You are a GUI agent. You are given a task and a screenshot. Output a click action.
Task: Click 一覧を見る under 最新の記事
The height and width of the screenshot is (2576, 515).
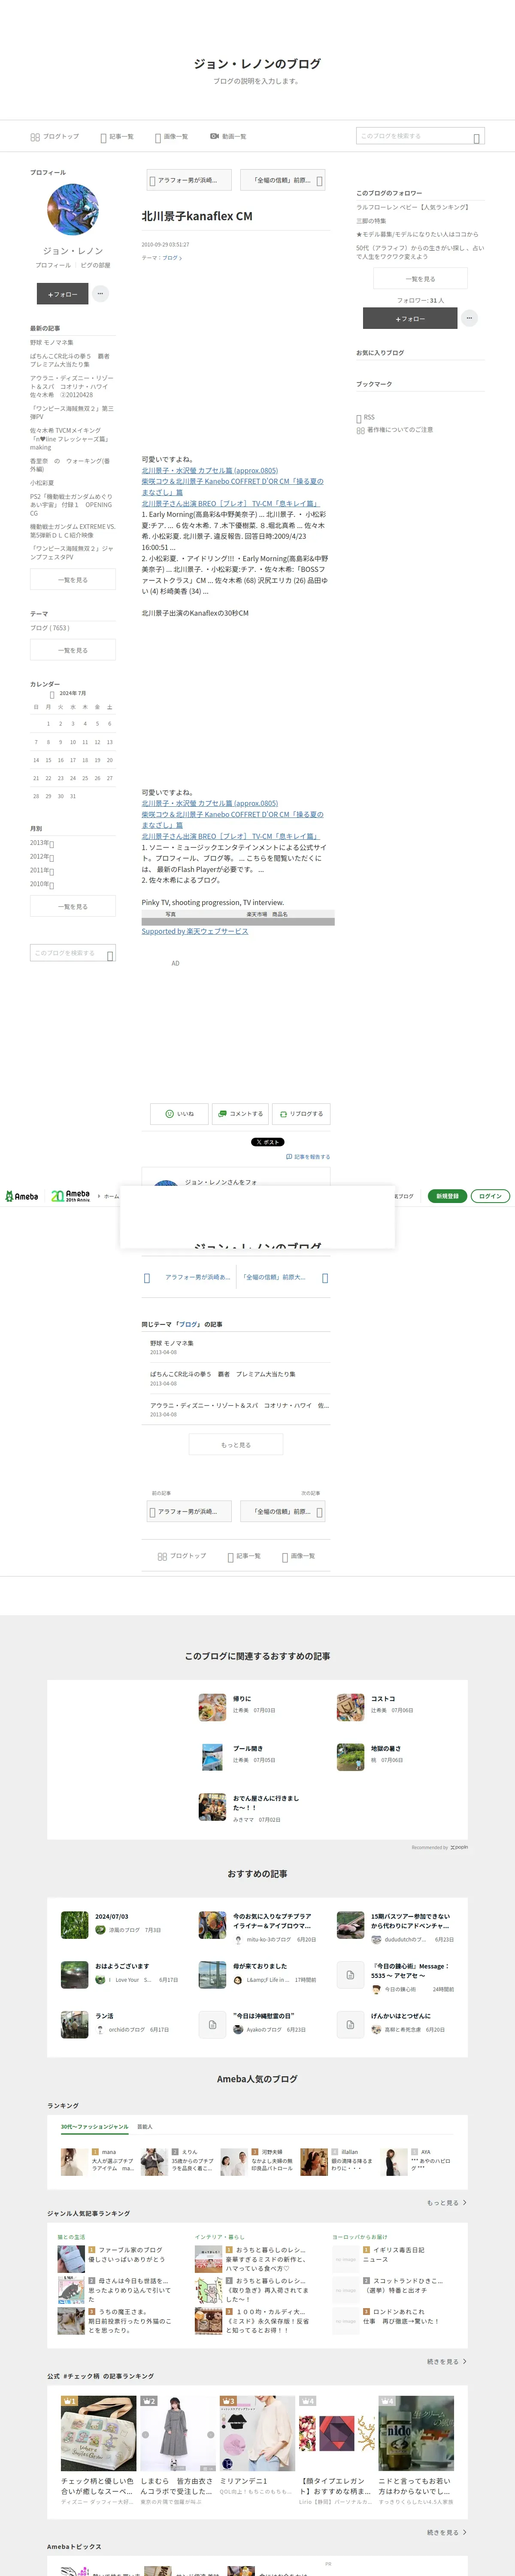click(73, 579)
